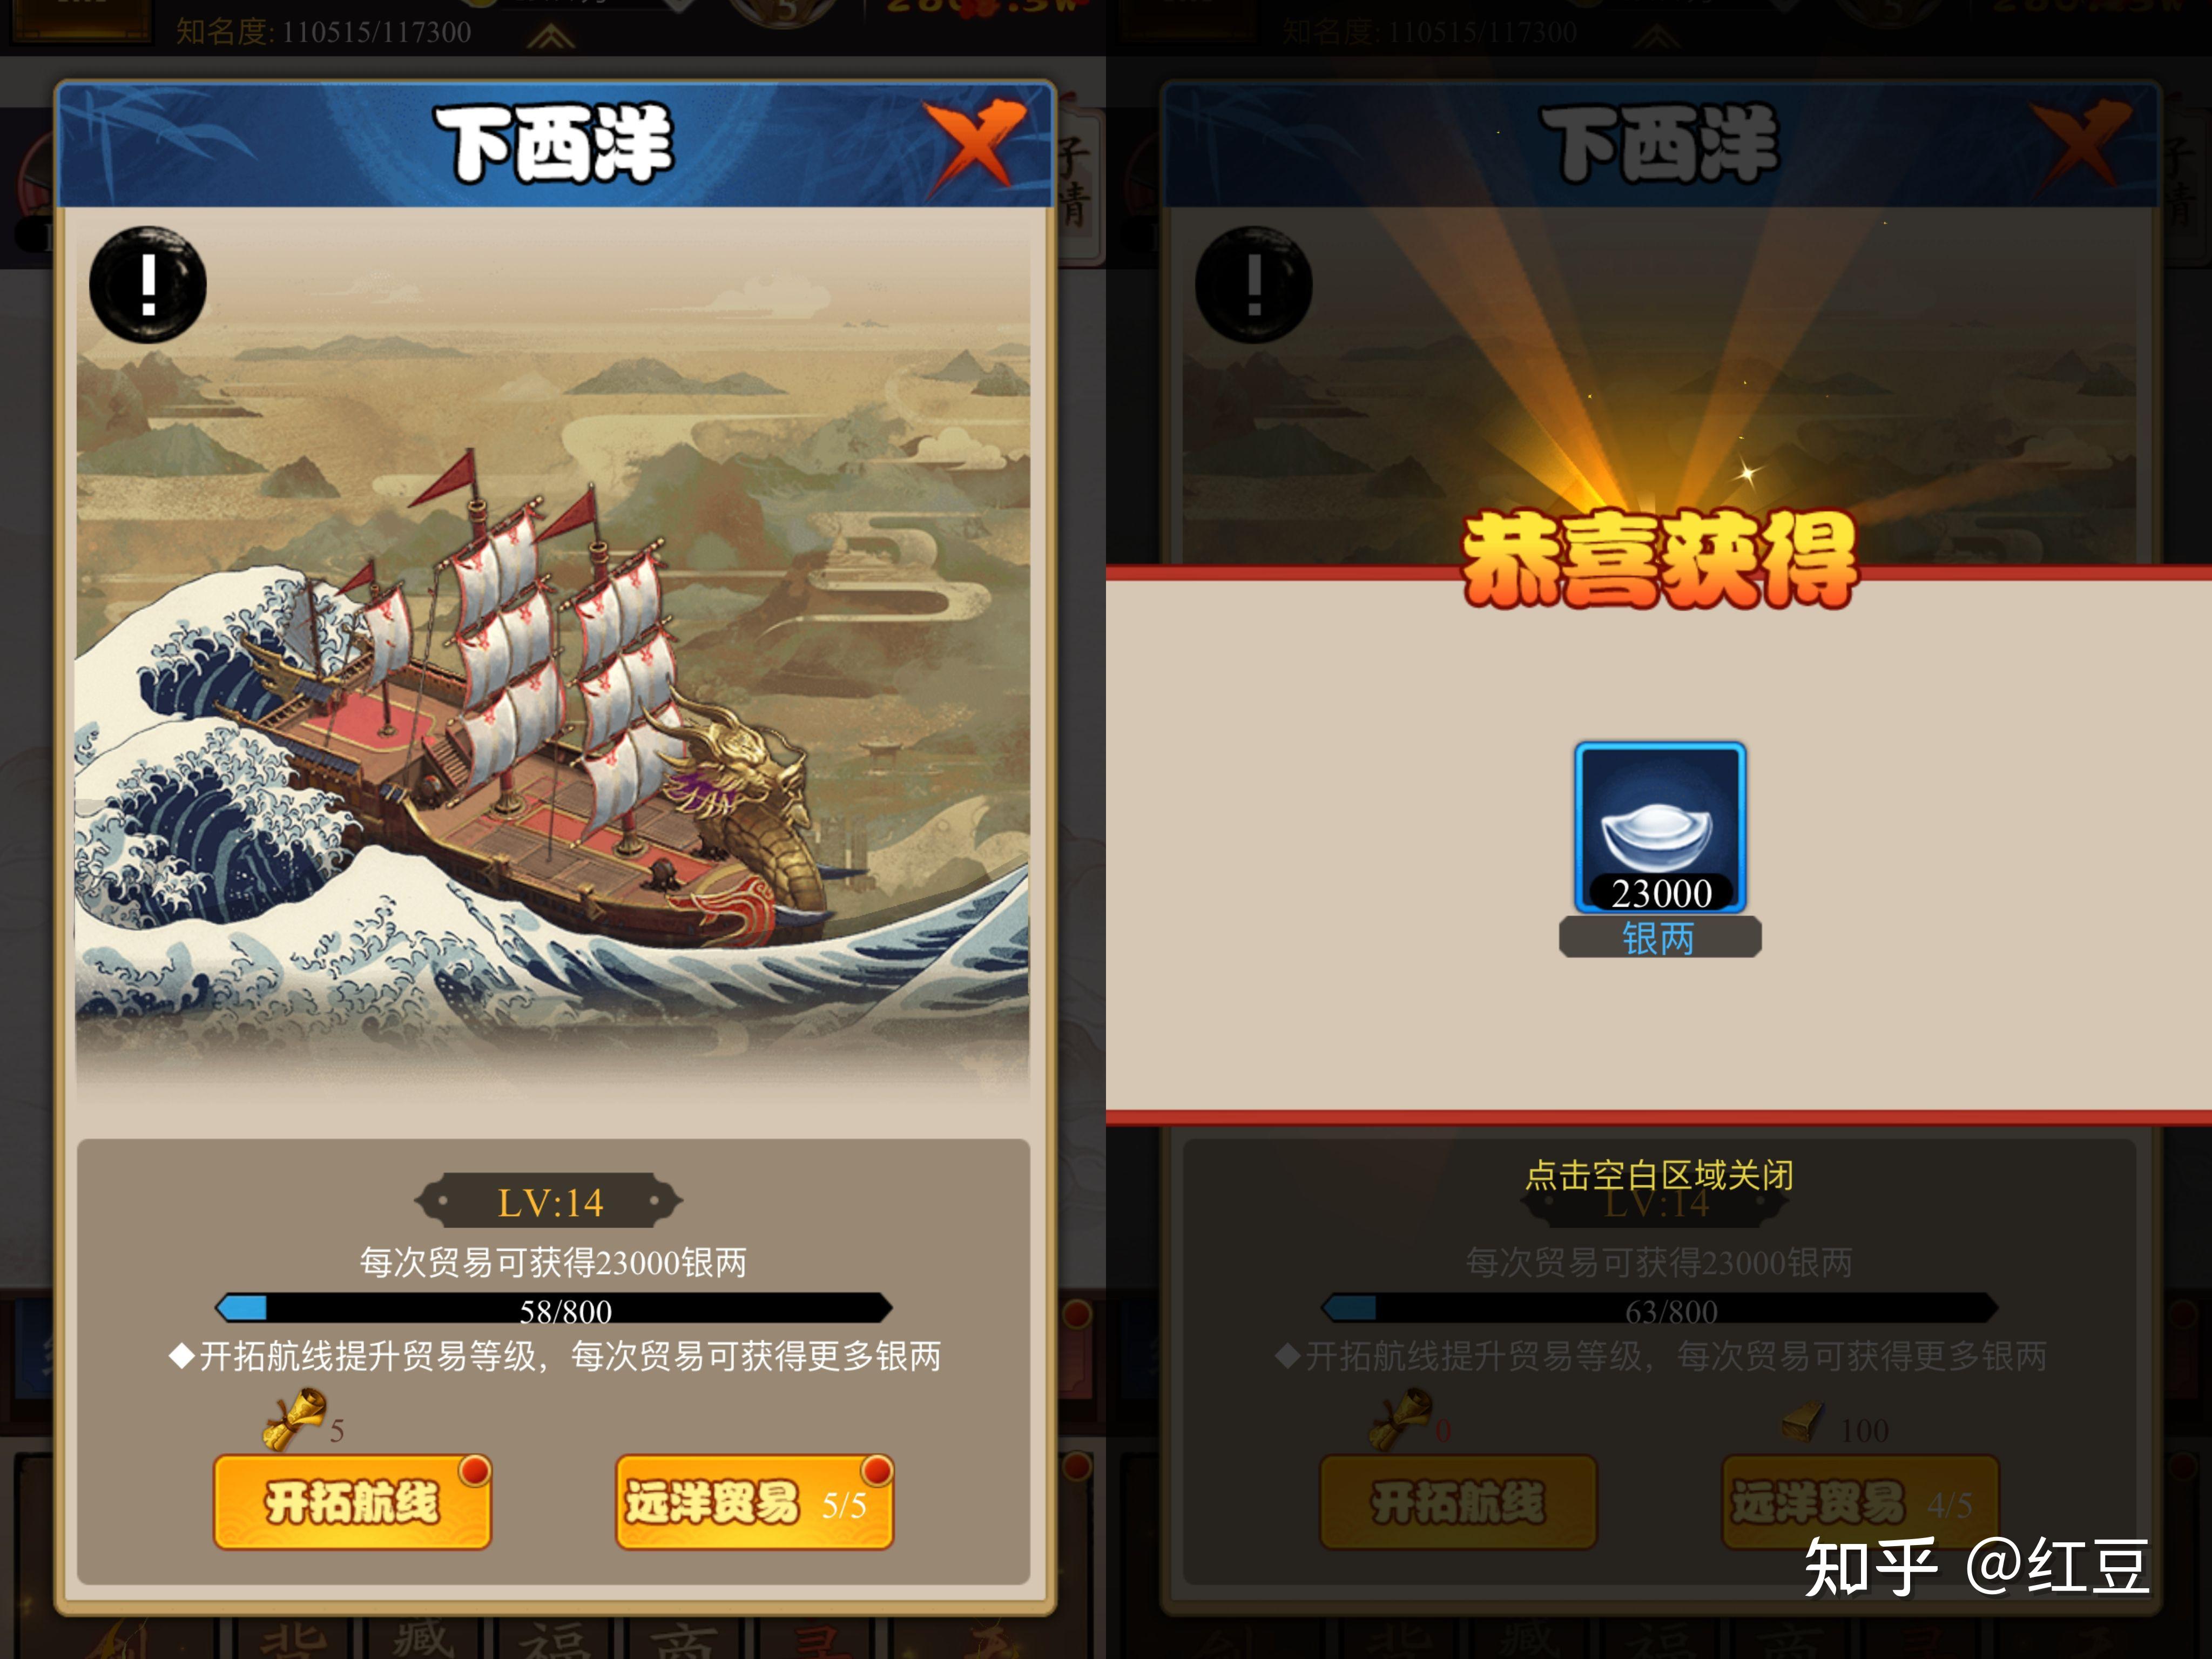
Task: Tap the scroll icon above 开拓航线
Action: point(294,1419)
